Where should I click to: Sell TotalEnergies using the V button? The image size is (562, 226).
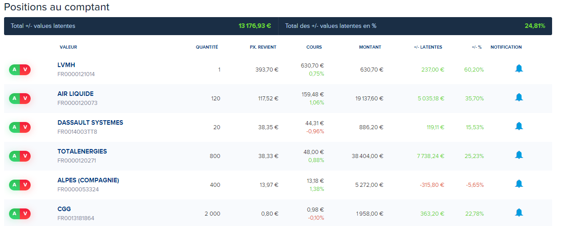[25, 156]
